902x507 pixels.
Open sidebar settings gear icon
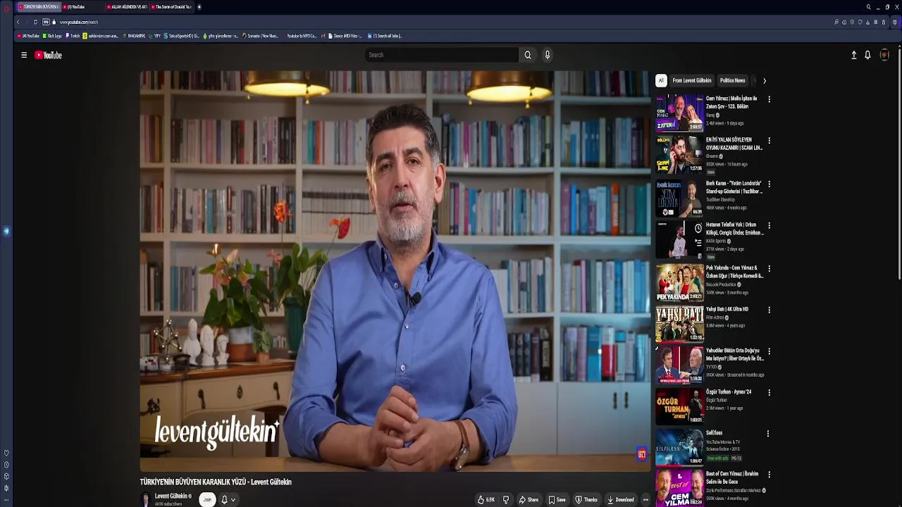click(x=6, y=488)
